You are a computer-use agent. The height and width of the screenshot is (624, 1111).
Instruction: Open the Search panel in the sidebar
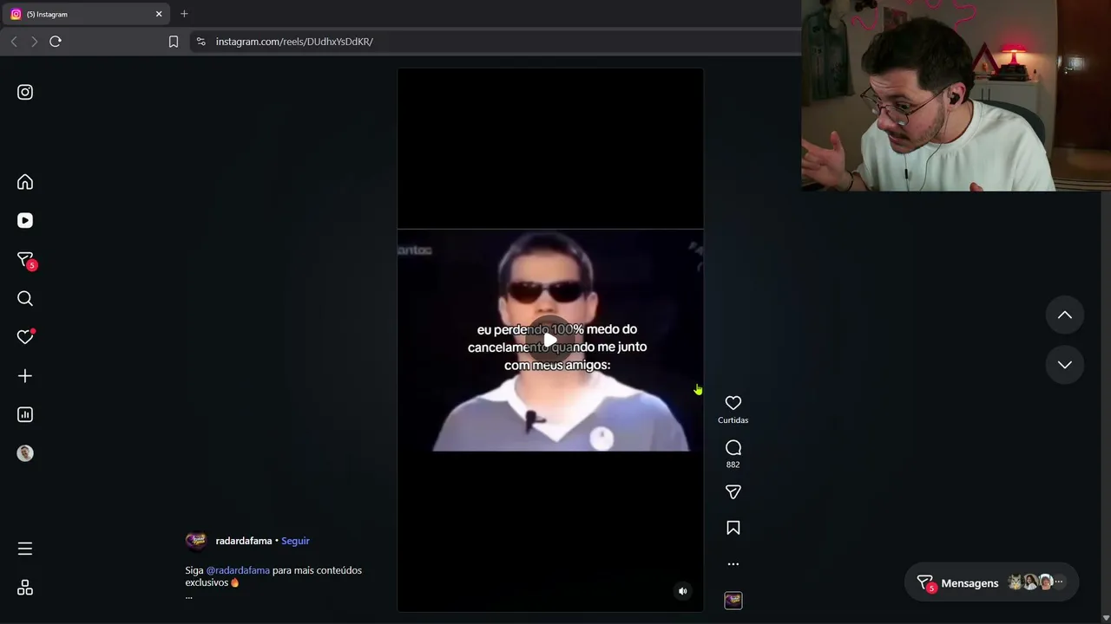click(25, 299)
